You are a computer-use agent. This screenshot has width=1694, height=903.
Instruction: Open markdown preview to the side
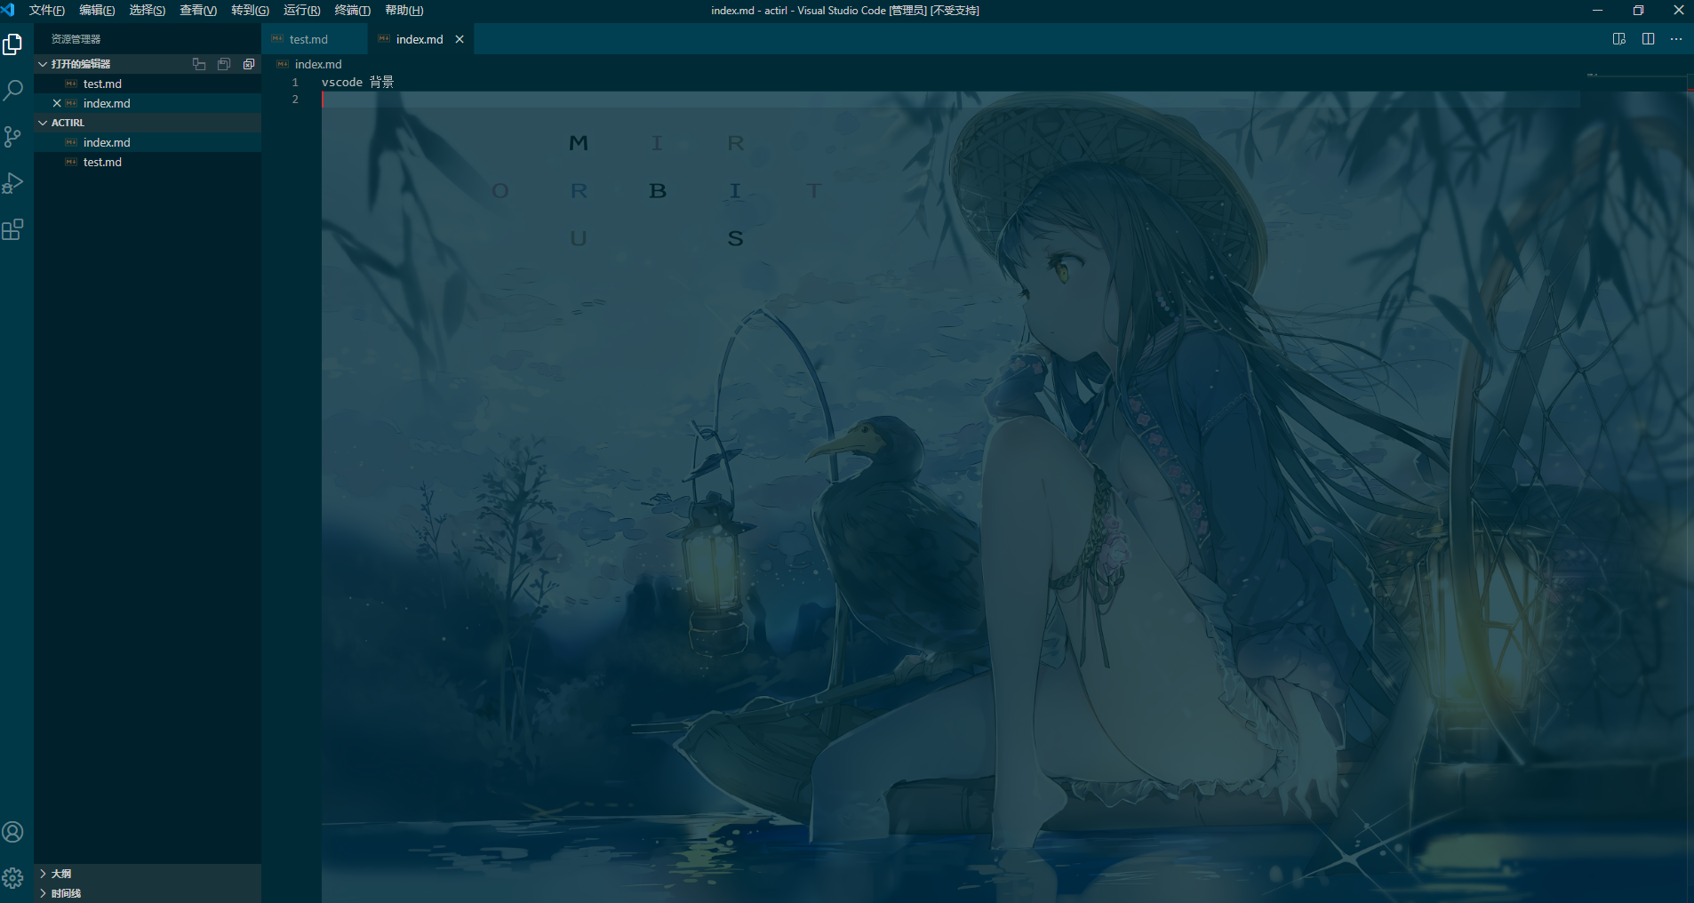click(1619, 39)
